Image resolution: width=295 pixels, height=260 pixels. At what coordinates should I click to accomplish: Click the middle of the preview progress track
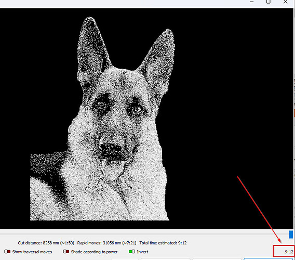tap(144, 235)
